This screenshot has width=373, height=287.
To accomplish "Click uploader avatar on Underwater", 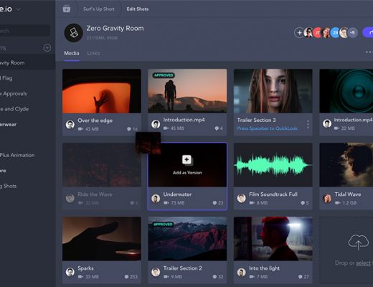I will coord(156,199).
